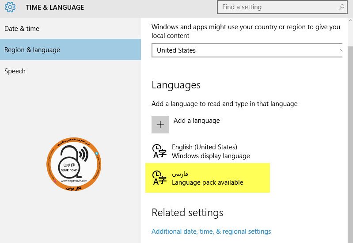Image resolution: width=353 pixels, height=243 pixels.
Task: Click the Persian language pack icon
Action: [x=159, y=178]
